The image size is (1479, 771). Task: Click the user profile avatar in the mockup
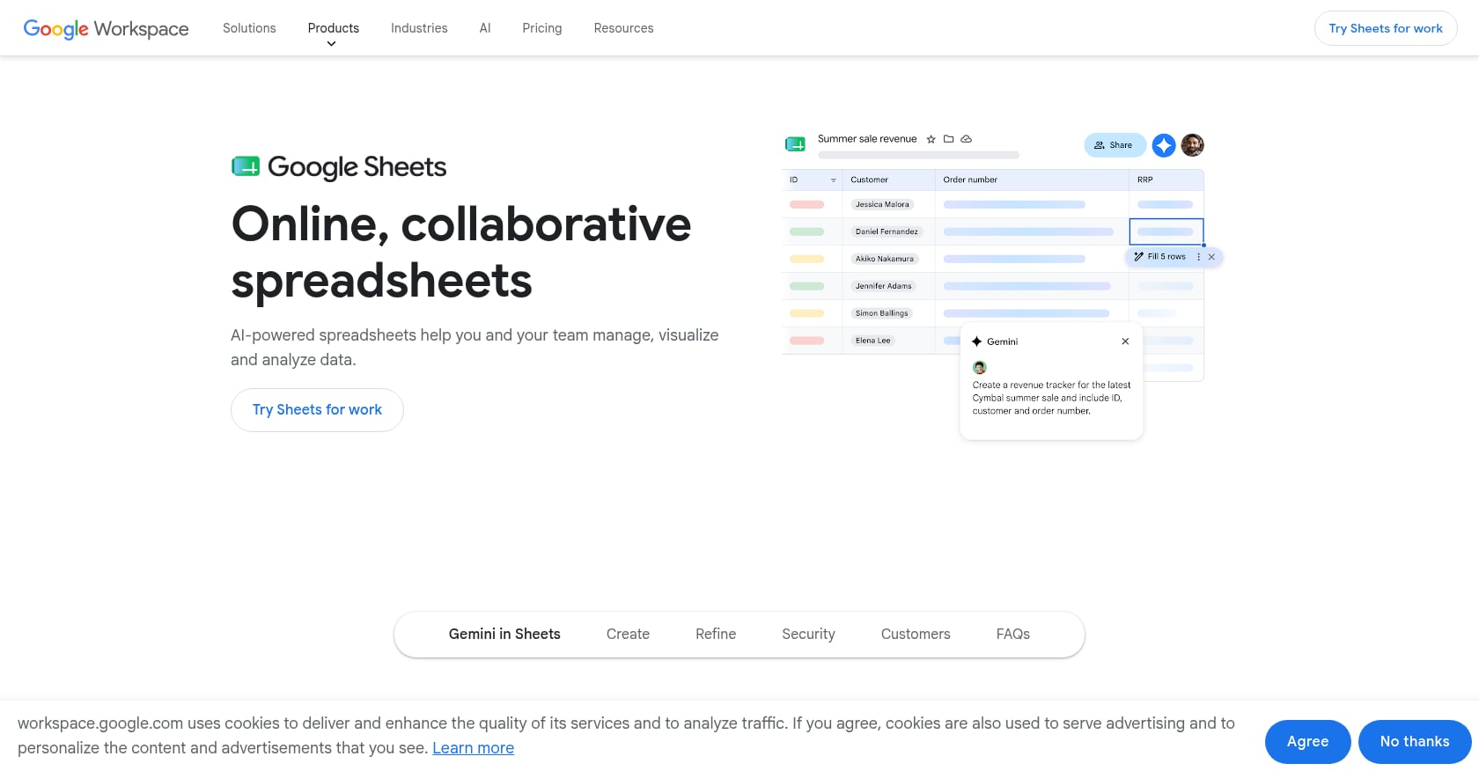(x=1192, y=145)
